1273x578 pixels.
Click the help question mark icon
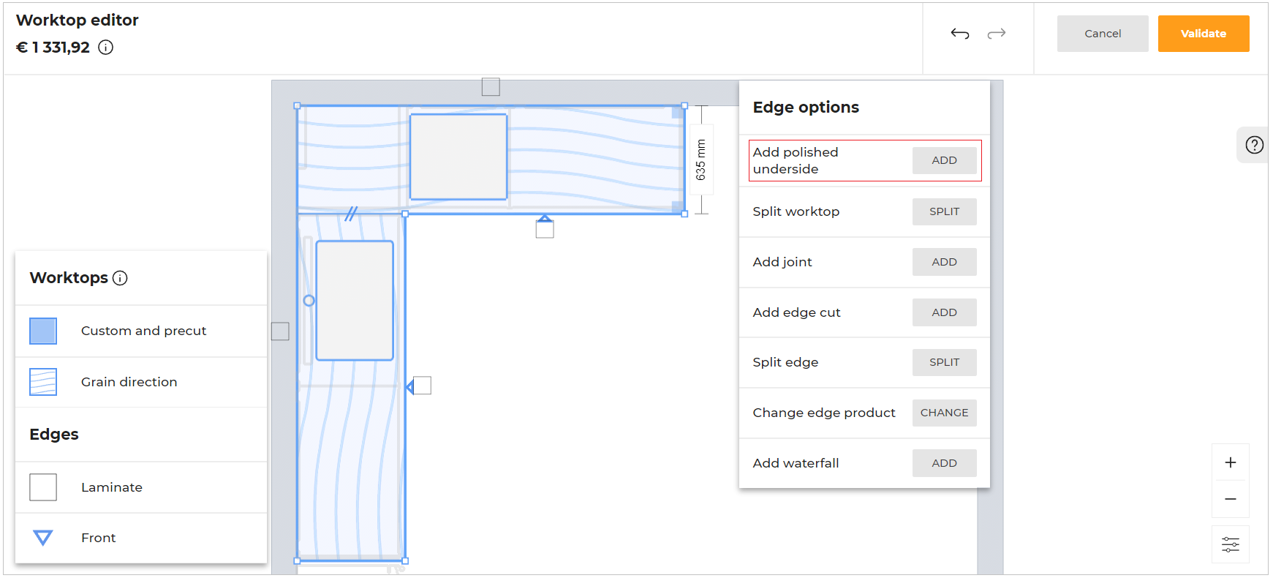coord(1254,145)
